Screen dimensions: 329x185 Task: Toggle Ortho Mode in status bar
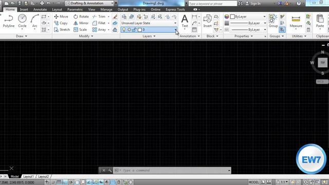pos(65,182)
